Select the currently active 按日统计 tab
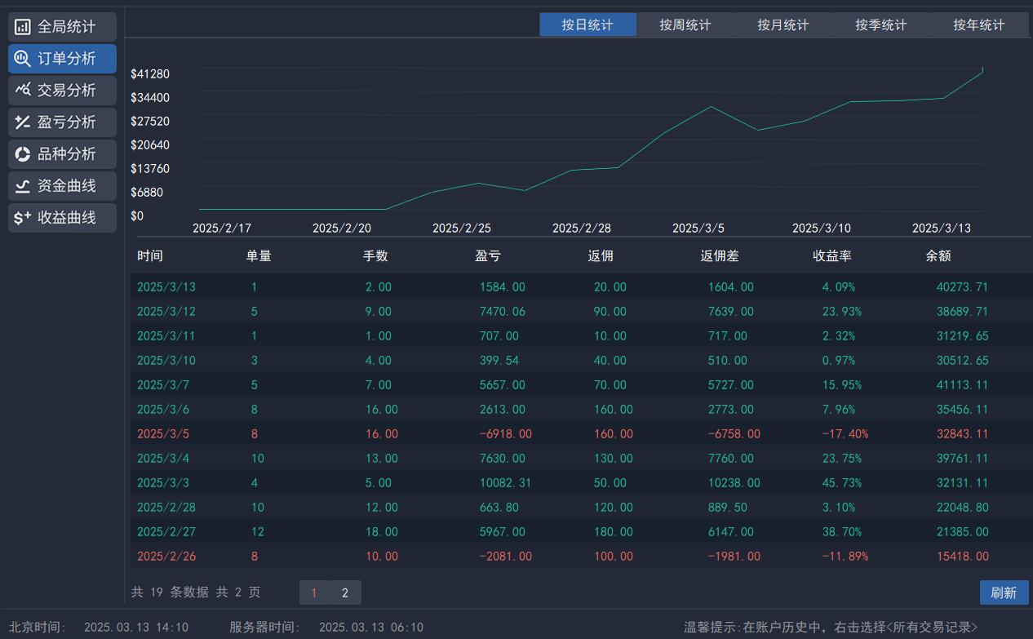The width and height of the screenshot is (1033, 639). (587, 24)
